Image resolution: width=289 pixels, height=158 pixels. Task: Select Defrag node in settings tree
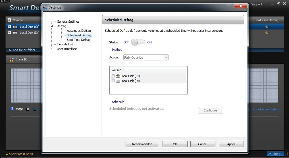click(62, 26)
